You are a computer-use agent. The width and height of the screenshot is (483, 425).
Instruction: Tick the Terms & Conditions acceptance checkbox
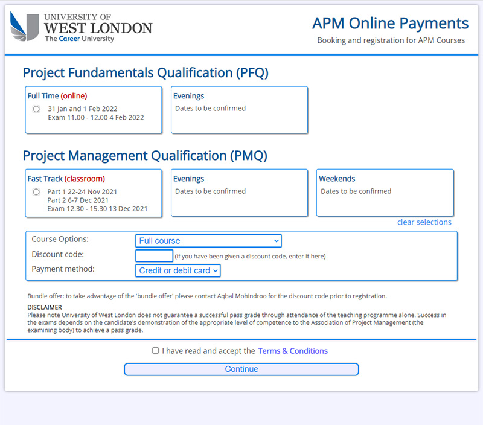tap(156, 351)
